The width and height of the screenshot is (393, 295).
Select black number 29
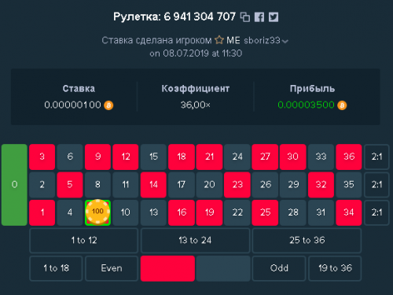coord(293,185)
